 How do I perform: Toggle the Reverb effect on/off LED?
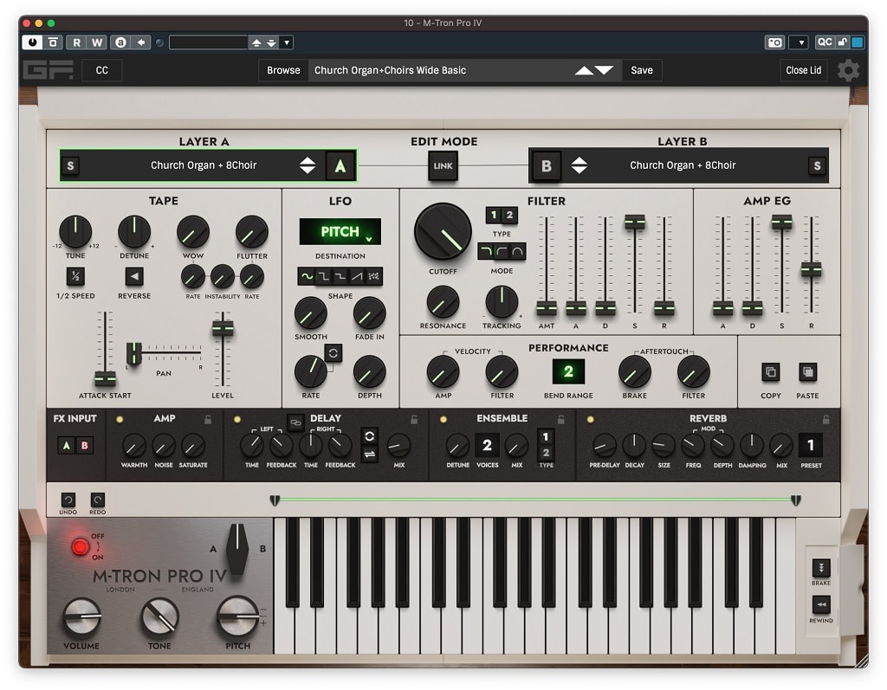click(590, 420)
